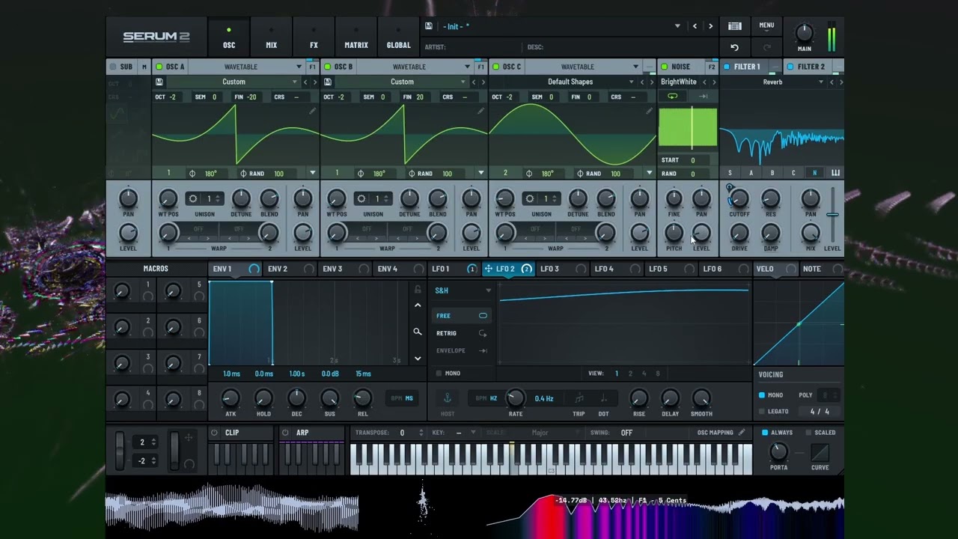
Task: Set LFO grid VIEW to 4
Action: tap(644, 374)
